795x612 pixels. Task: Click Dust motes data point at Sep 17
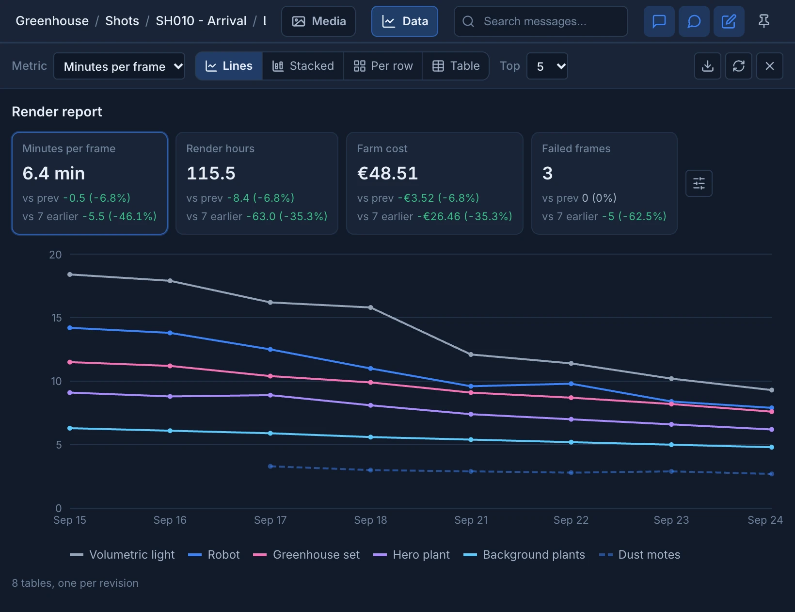point(270,467)
